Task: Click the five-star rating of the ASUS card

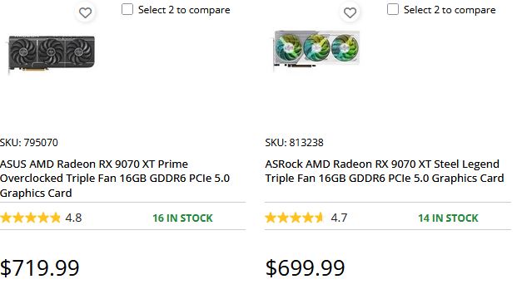Action: [x=30, y=218]
